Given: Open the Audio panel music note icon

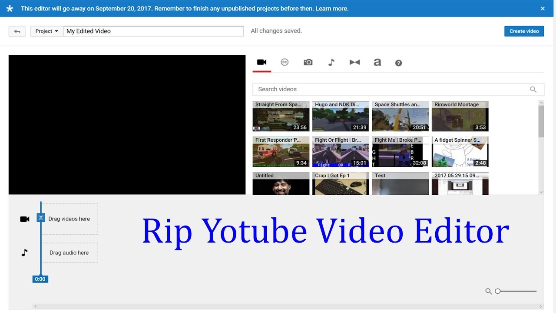Looking at the screenshot, I should (331, 62).
